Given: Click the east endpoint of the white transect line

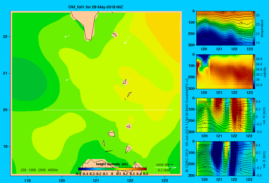Looking at the screenshot, I should pos(172,110).
